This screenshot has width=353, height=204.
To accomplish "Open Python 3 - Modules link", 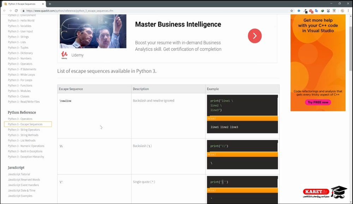I will [x=19, y=91].
